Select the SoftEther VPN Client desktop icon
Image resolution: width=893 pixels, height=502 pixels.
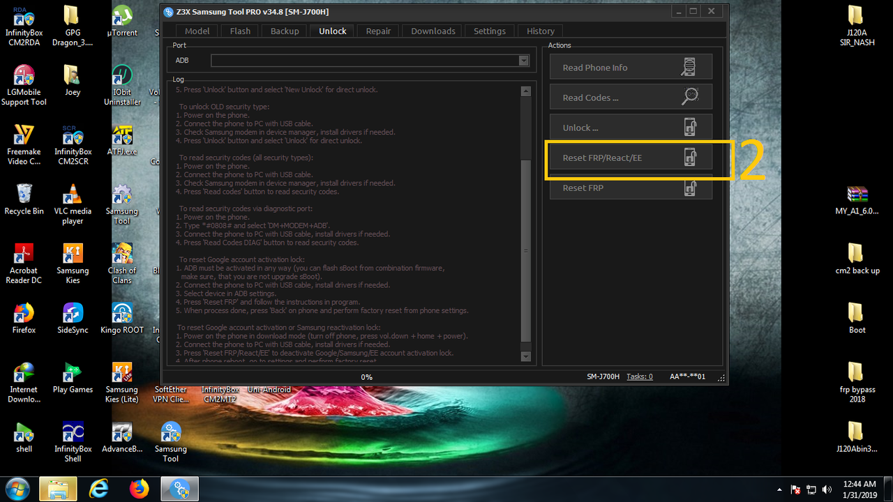[x=171, y=394]
